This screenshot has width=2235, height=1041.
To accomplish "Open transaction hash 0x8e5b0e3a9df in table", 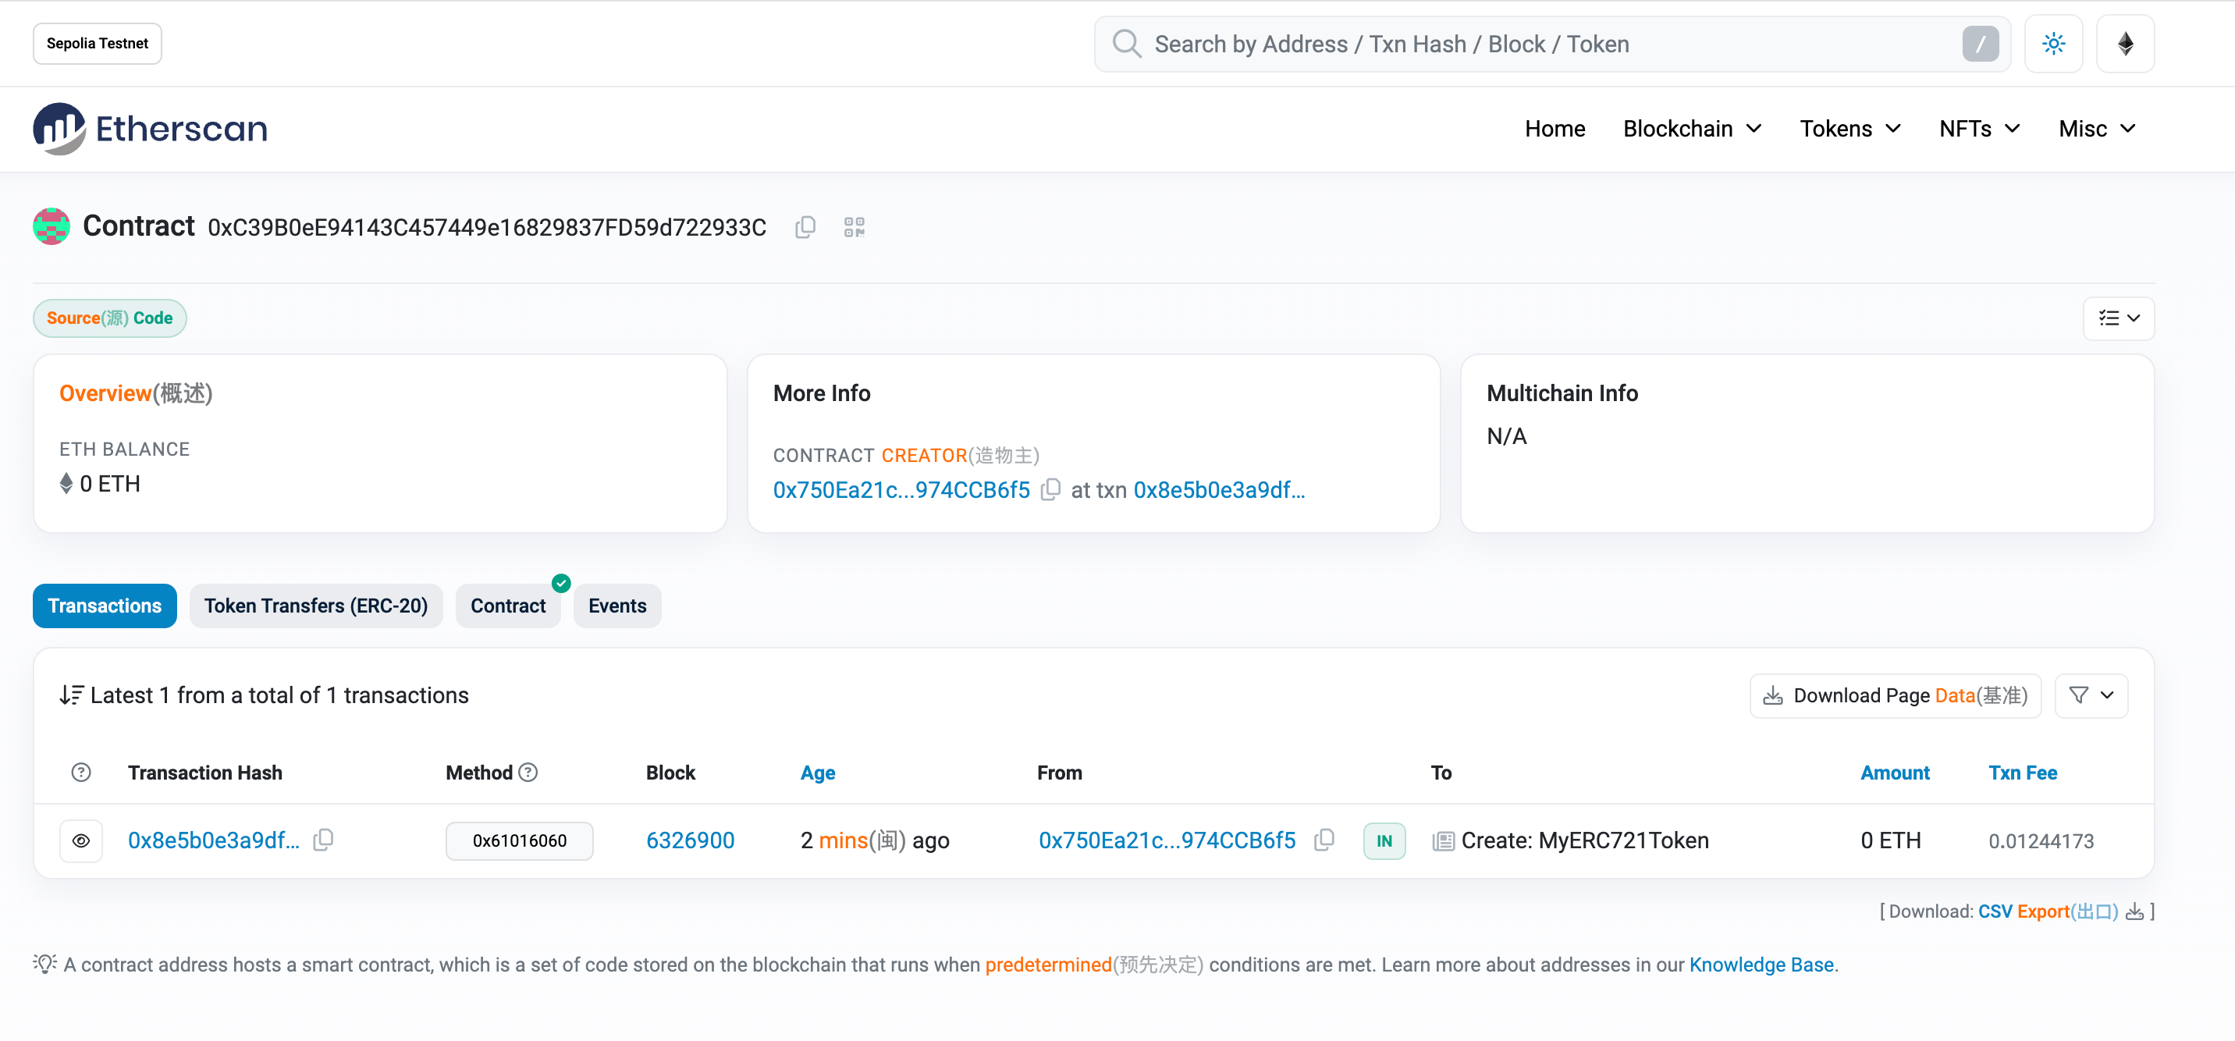I will point(214,840).
